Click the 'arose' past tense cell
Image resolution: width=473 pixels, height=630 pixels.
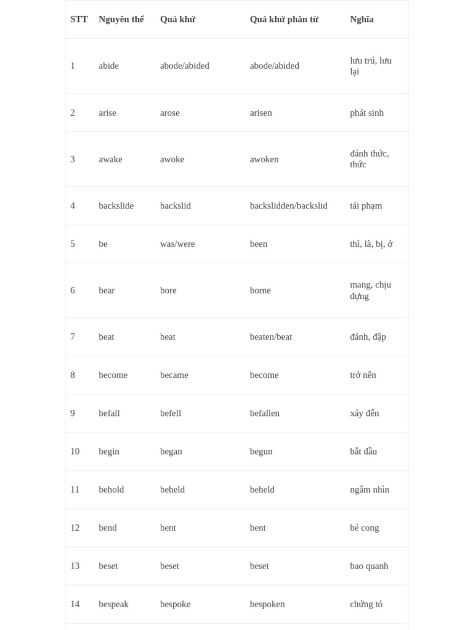[170, 113]
